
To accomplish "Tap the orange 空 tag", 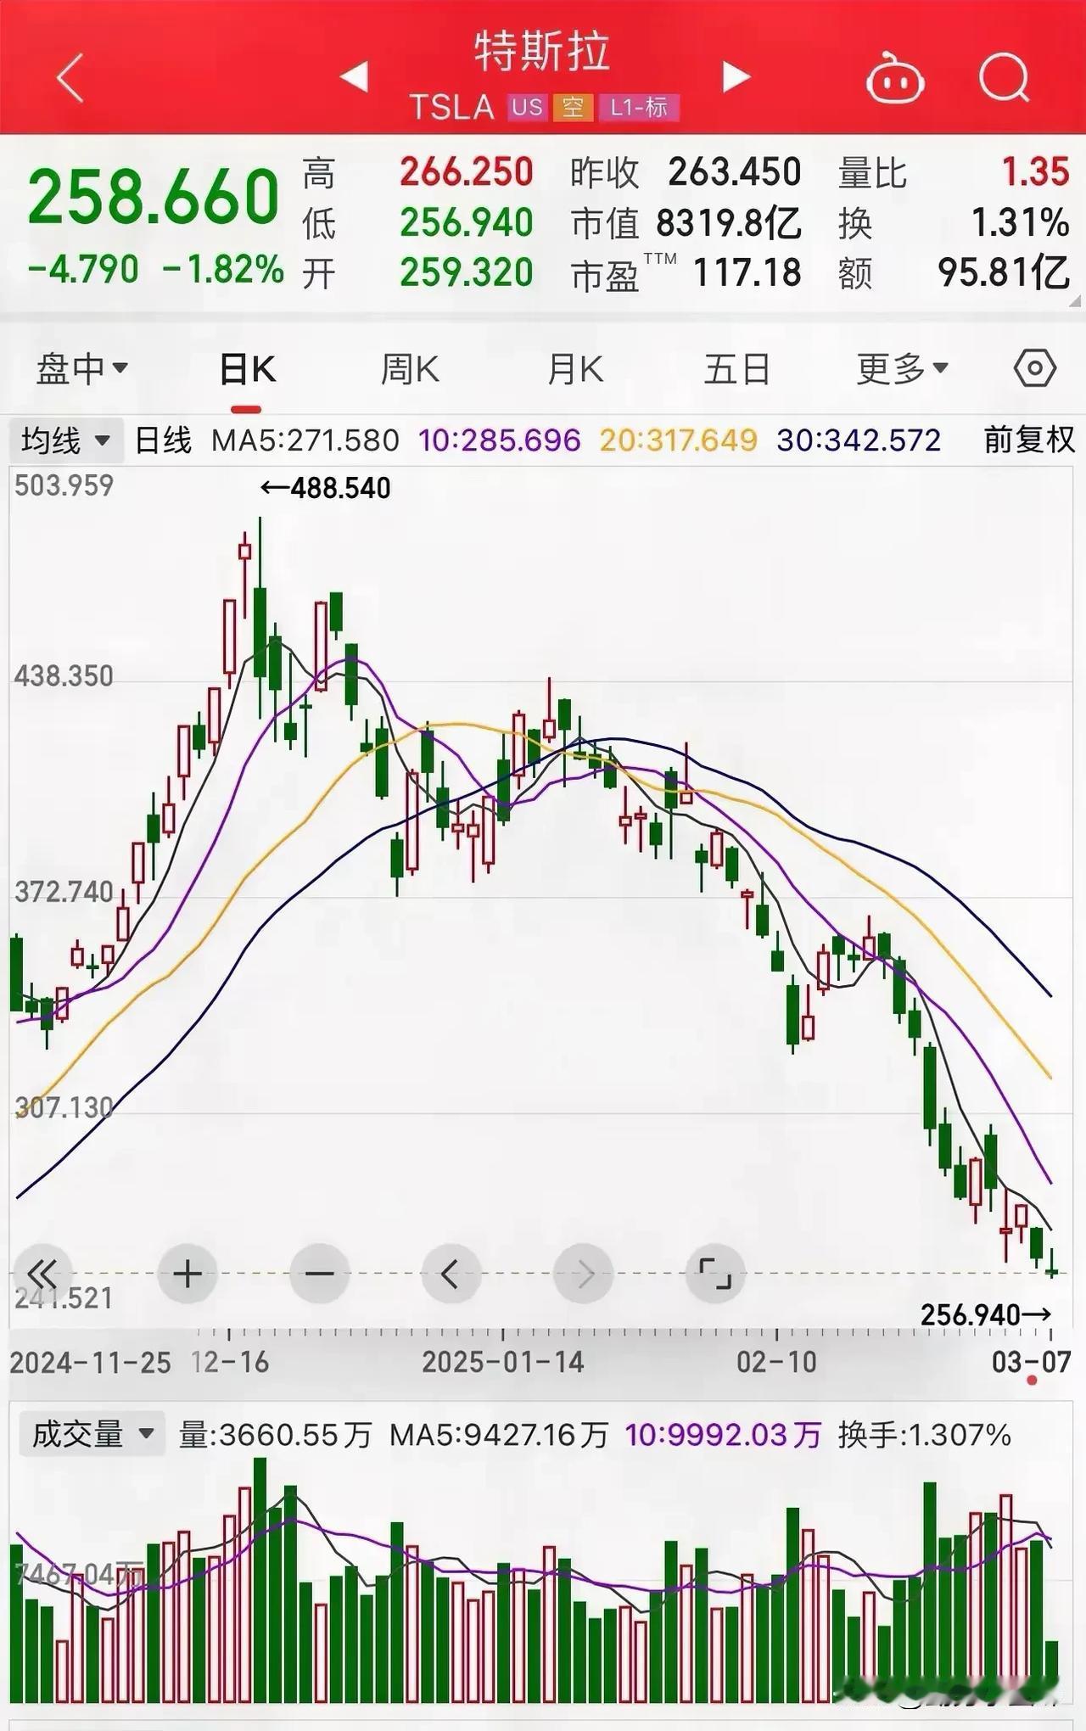I will click(x=573, y=107).
